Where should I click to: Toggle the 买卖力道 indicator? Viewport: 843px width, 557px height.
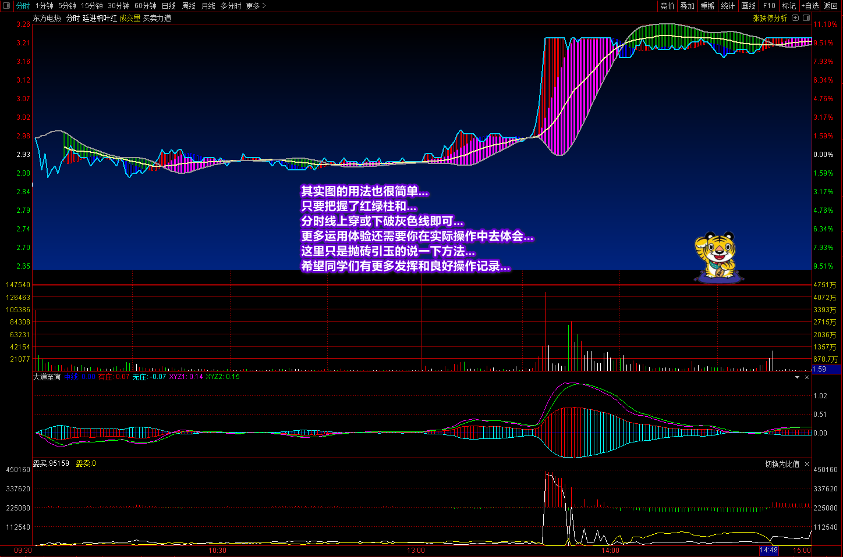157,18
